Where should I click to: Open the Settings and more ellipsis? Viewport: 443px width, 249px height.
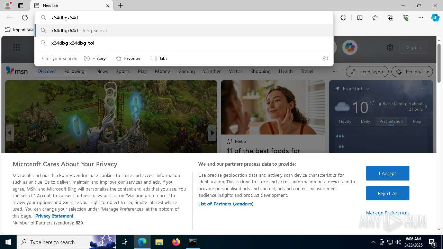(x=421, y=18)
